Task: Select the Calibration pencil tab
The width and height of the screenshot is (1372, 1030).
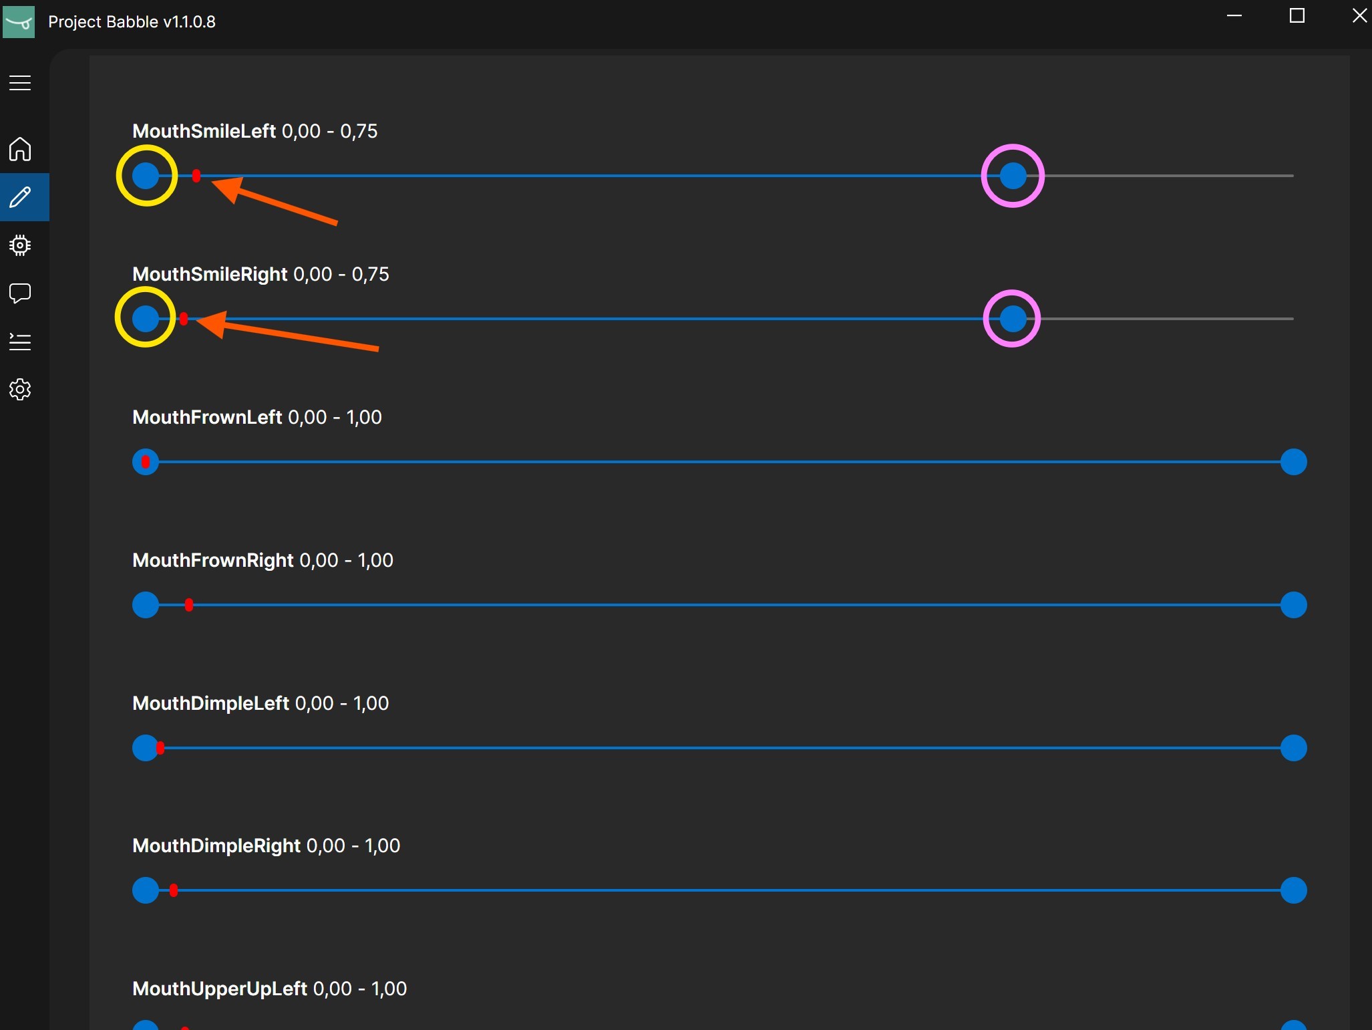Action: pos(20,197)
